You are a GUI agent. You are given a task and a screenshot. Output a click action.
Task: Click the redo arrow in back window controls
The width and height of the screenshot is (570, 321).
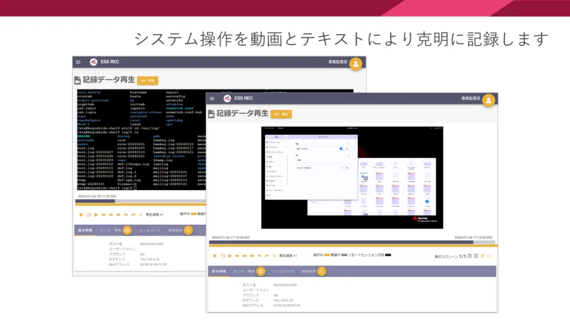click(133, 215)
